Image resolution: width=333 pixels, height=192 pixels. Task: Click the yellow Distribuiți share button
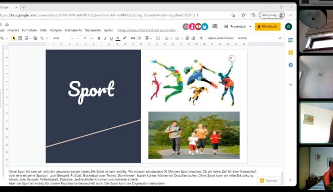coord(267,27)
